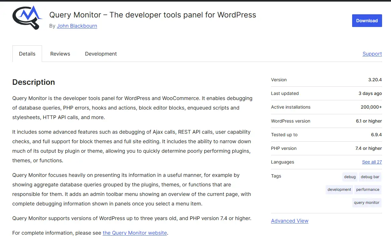Viewport: 391px width, 241px height.
Task: Click the 'Languages' label
Action: (283, 162)
